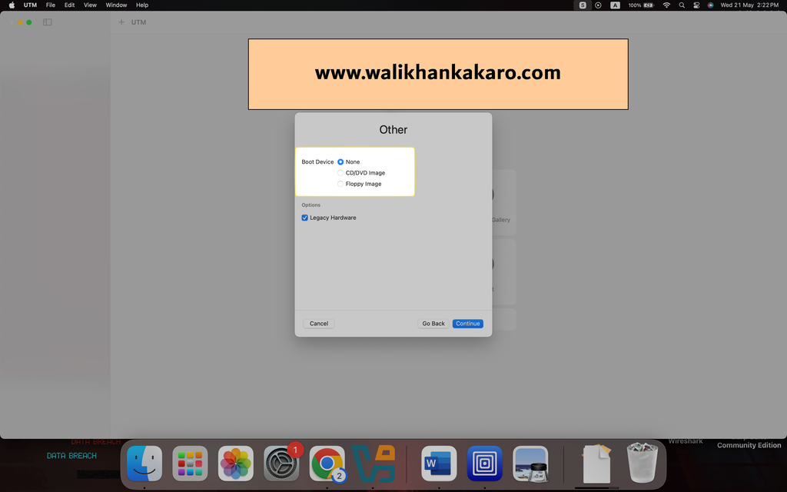
Task: Click the Wi-Fi status icon
Action: 666,5
